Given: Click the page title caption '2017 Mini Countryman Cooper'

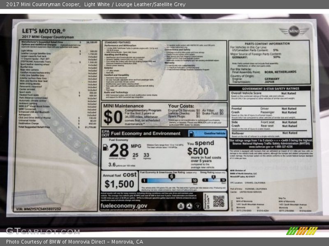Looking at the screenshot, I should coord(43,4).
